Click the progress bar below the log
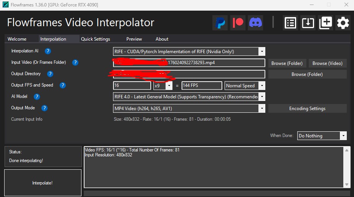The width and height of the screenshot is (354, 197). [217, 194]
